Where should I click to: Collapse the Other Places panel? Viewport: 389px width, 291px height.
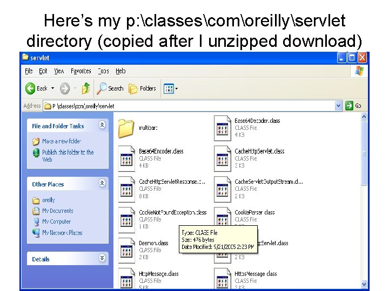(x=102, y=183)
